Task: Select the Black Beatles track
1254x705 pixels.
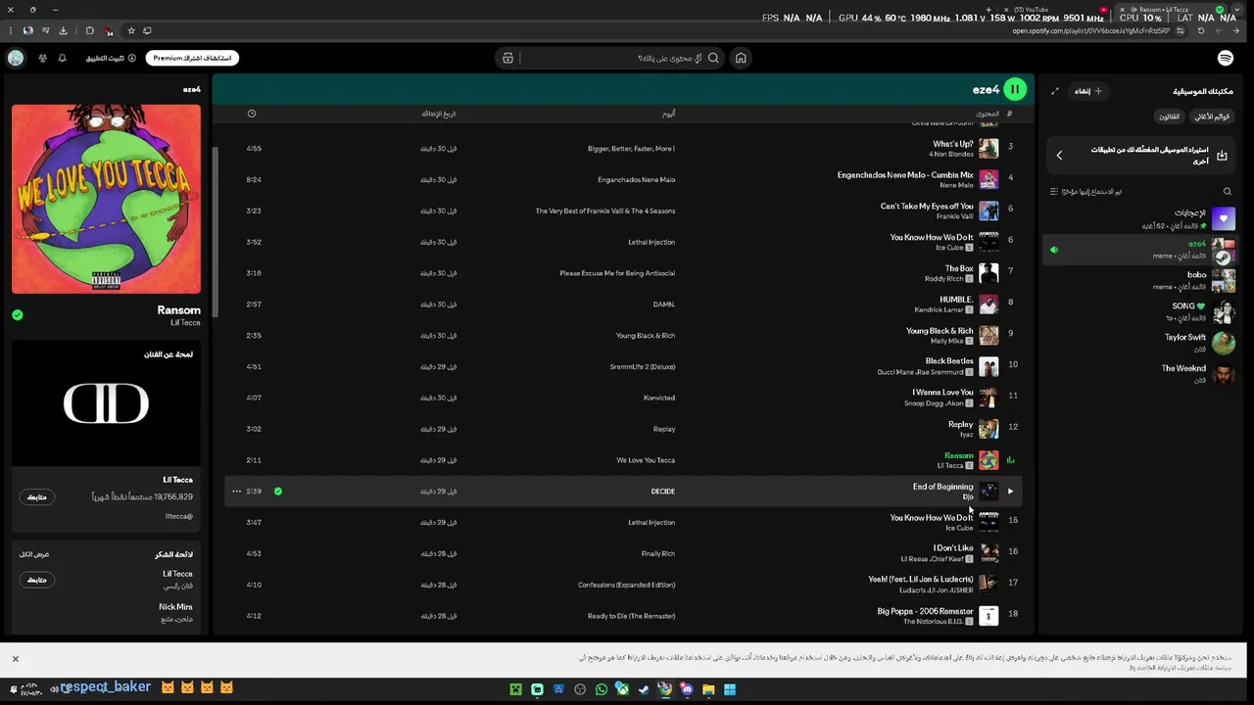Action: pyautogui.click(x=949, y=361)
